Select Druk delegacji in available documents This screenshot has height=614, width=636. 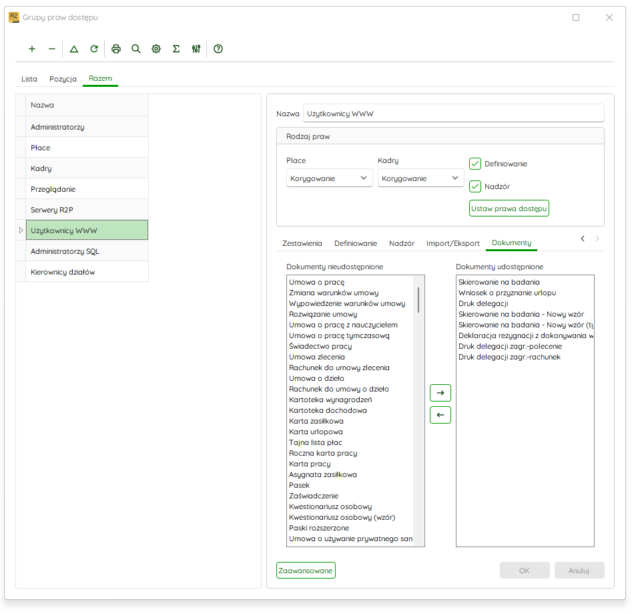pyautogui.click(x=483, y=303)
